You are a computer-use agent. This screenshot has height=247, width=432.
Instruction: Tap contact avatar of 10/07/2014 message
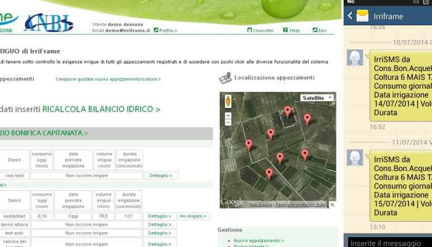[x=355, y=57]
